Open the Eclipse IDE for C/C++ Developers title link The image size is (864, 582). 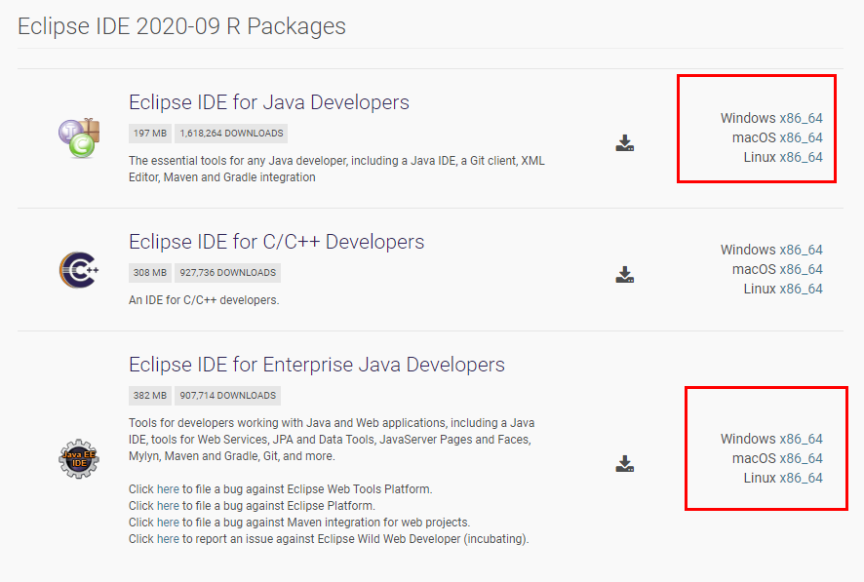pos(277,242)
